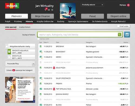
Task: Open the Produkty własne dropdown
Action: [92, 5]
